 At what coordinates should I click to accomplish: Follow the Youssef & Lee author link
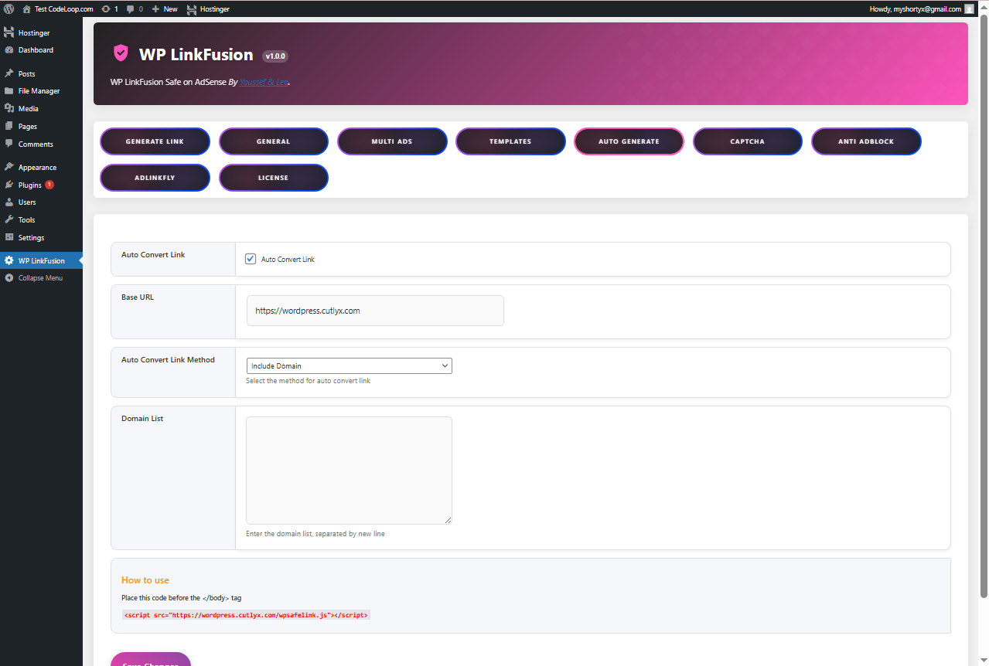pyautogui.click(x=264, y=81)
